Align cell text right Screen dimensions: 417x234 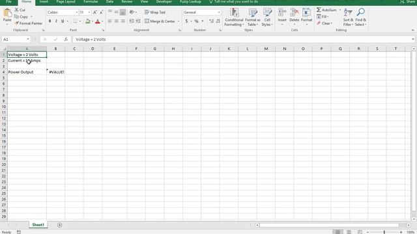pyautogui.click(x=122, y=21)
